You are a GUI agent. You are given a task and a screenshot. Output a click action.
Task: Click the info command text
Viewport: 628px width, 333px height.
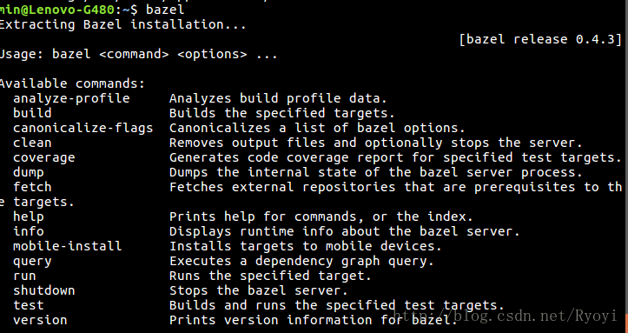[28, 231]
